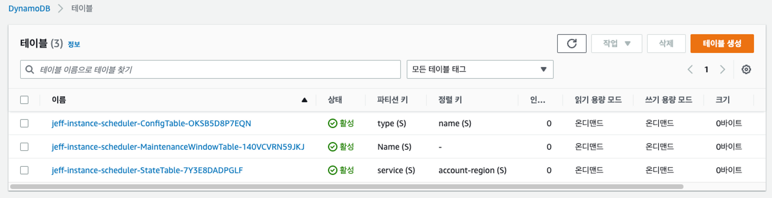
Task: Click the search magnifier icon
Action: tap(30, 69)
